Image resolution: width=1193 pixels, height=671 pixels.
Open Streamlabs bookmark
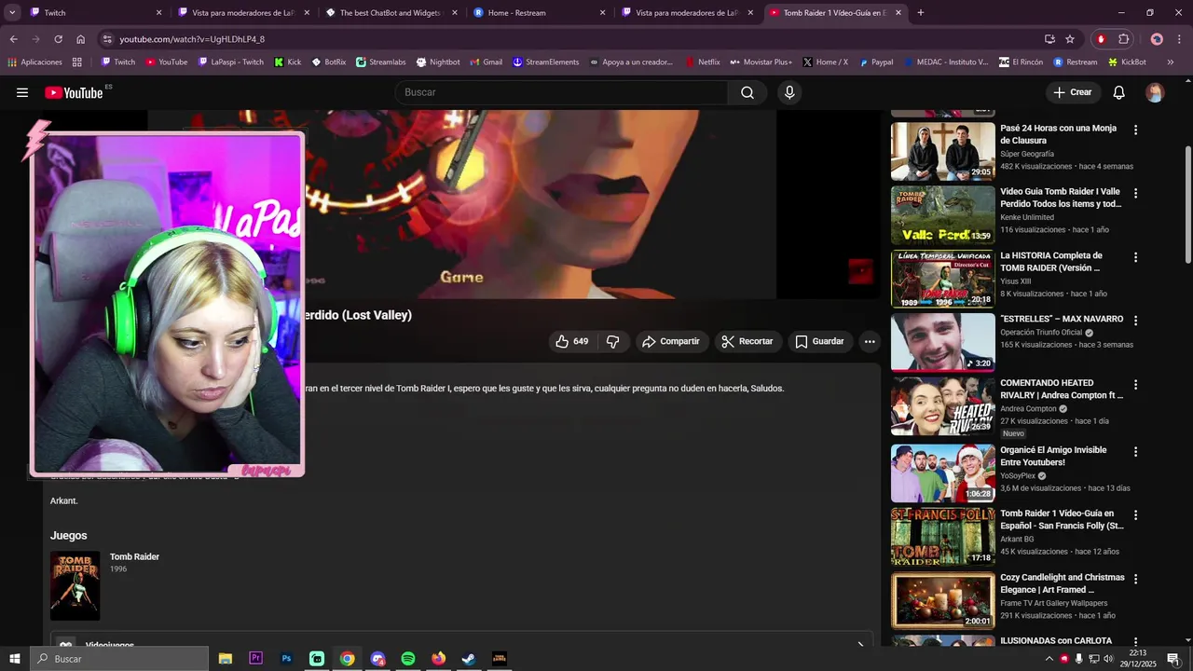(x=380, y=62)
